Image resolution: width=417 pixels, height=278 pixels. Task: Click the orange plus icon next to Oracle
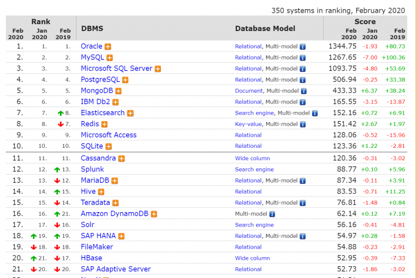click(x=107, y=47)
